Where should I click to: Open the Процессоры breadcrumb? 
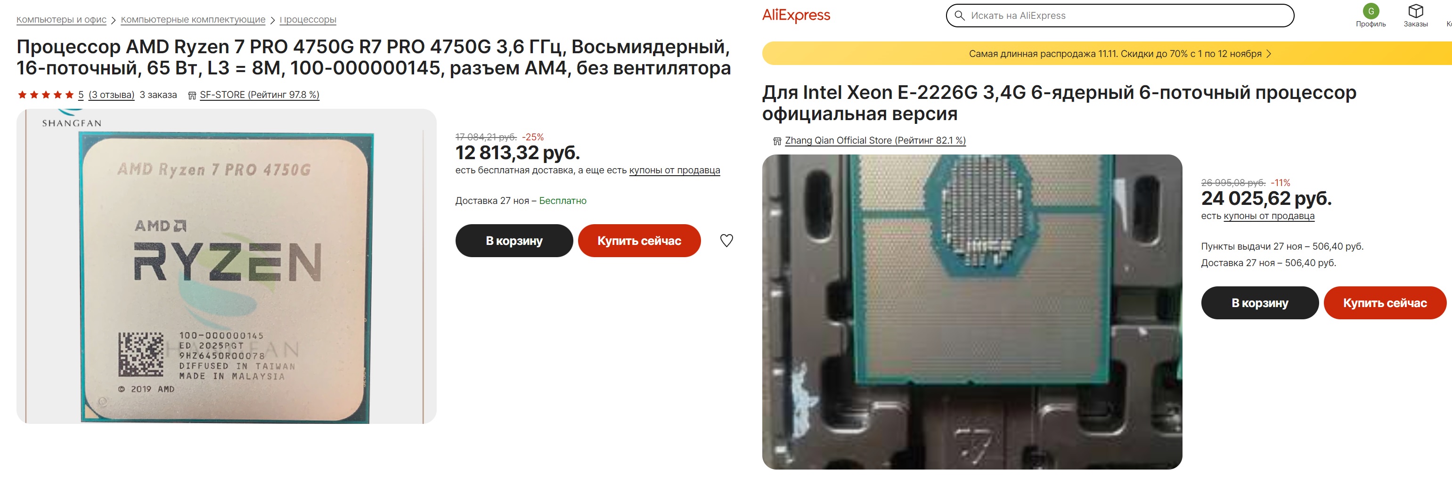pos(308,20)
